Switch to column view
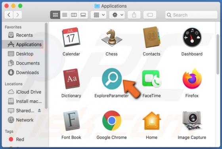The image size is (222, 149). 74,15
